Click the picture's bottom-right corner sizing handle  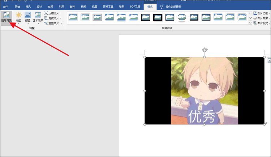[x=264, y=124]
